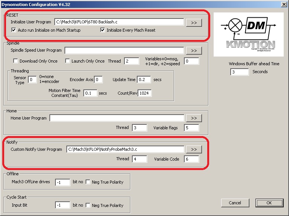Viewport: 289px width, 216px height.
Task: Edit Windows Buffer ahead Time field
Action: [x=240, y=72]
